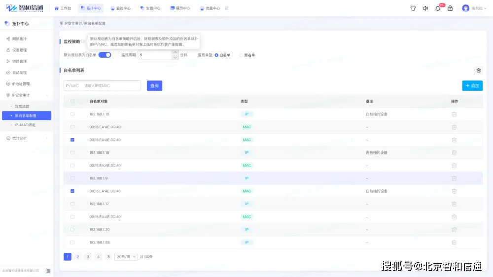Click the 设备管理 sidebar icon

click(x=8, y=50)
